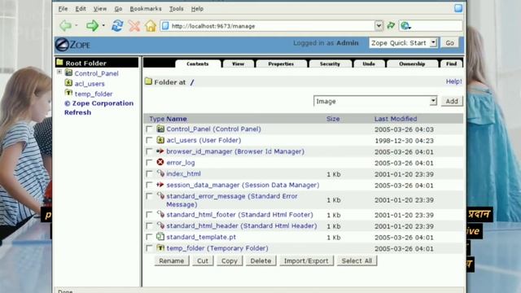Click the Control_Panel icon in the sidebar tree
Screen dimensions: 521x293
click(x=68, y=72)
